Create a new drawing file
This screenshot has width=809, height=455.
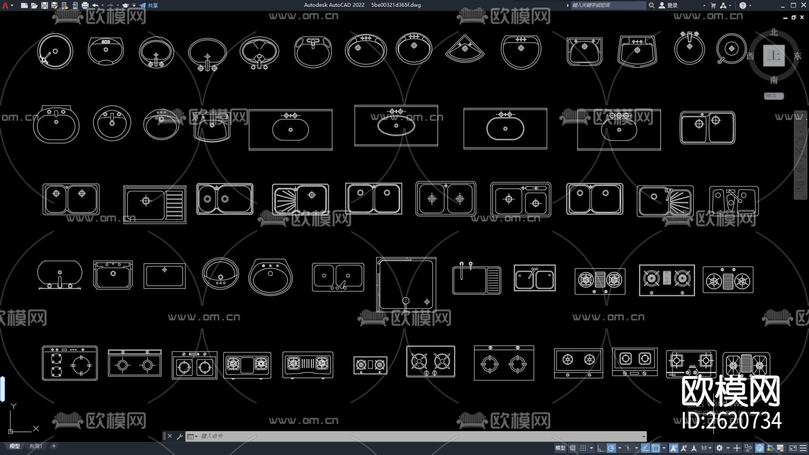click(24, 5)
